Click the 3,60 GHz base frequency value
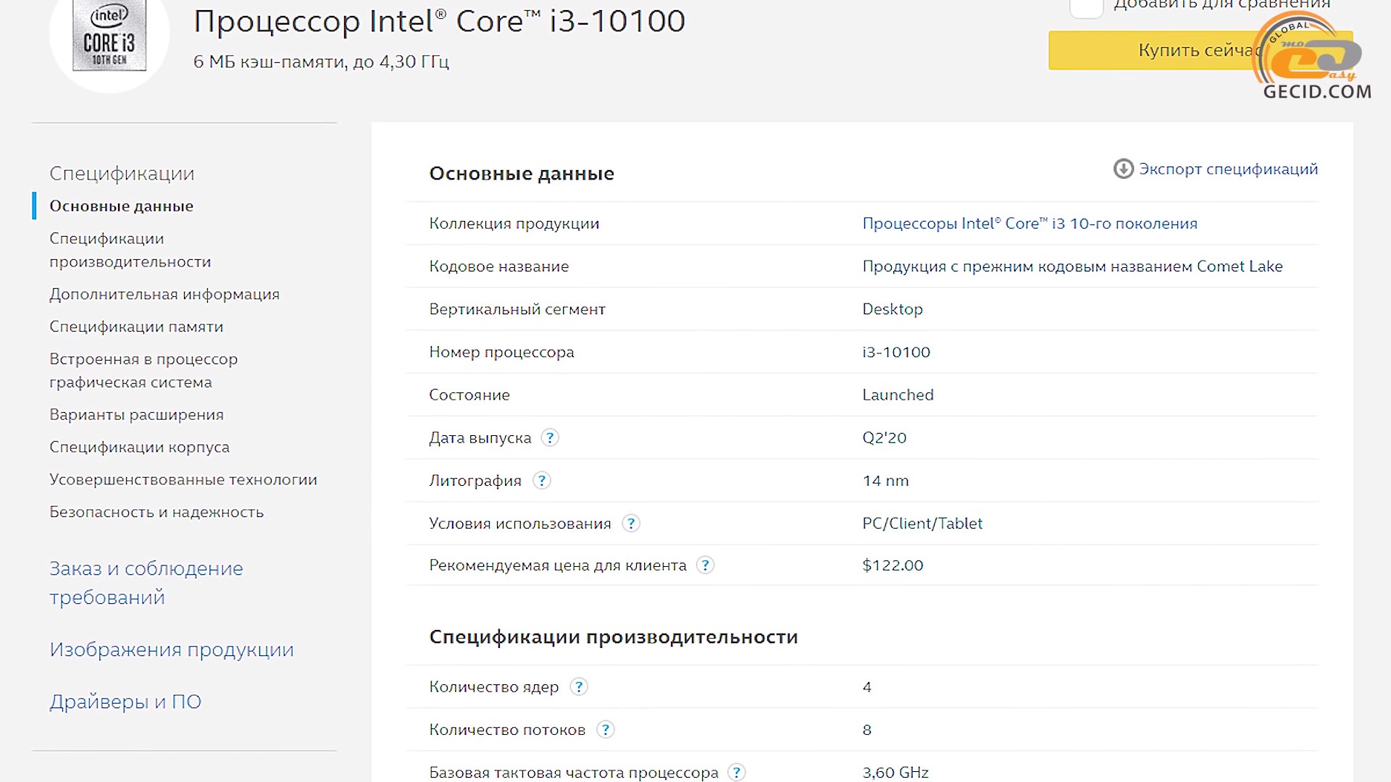Screen dimensions: 1391x782 pyautogui.click(x=895, y=772)
